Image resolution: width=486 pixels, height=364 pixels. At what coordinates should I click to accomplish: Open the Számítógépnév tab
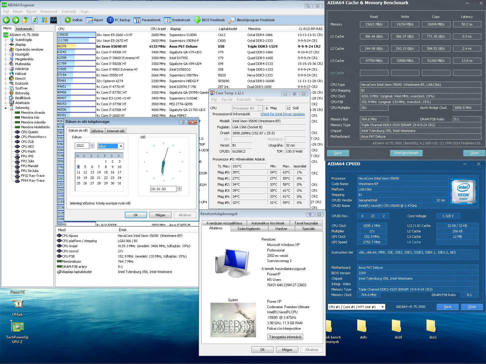click(249, 229)
